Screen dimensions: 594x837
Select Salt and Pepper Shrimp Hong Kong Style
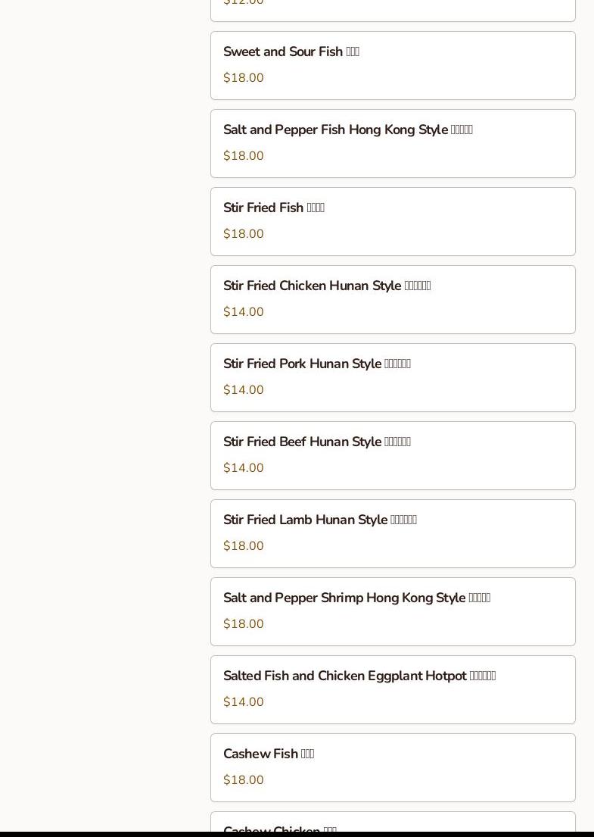pyautogui.click(x=356, y=598)
